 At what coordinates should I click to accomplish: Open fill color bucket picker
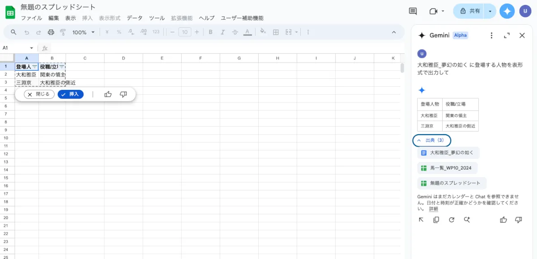pyautogui.click(x=263, y=32)
